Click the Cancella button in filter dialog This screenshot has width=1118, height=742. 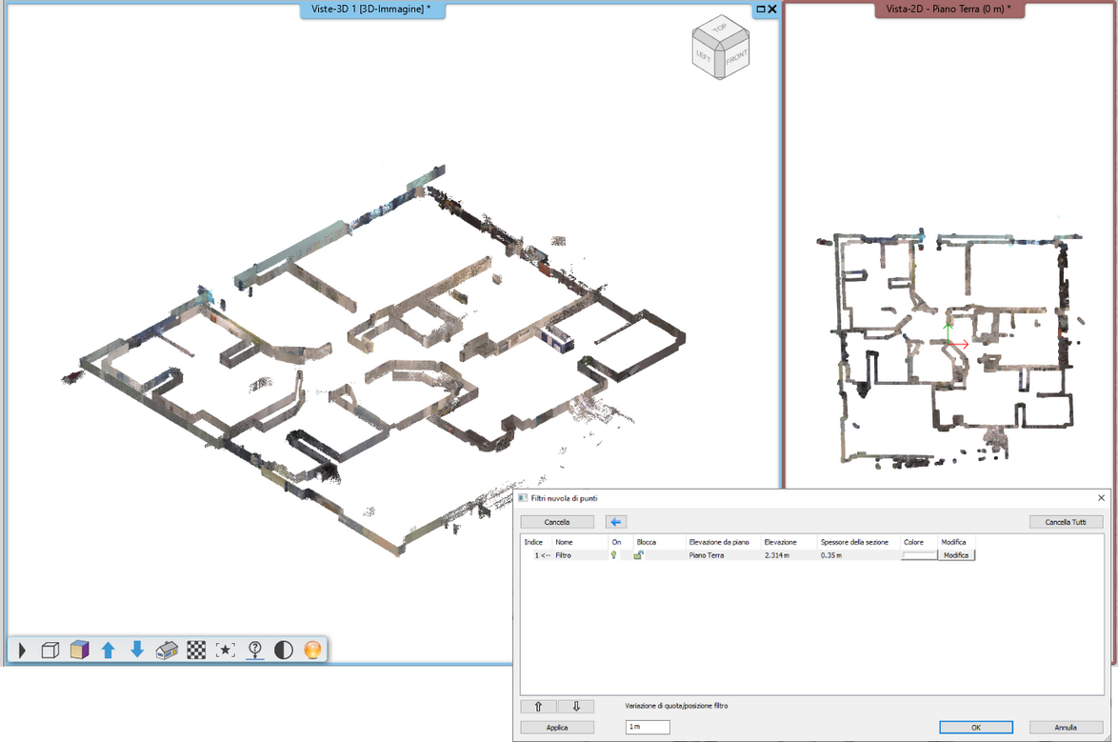click(557, 522)
